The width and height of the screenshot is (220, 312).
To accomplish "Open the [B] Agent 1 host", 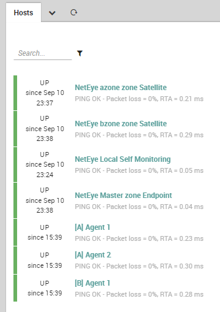I will point(92,283).
